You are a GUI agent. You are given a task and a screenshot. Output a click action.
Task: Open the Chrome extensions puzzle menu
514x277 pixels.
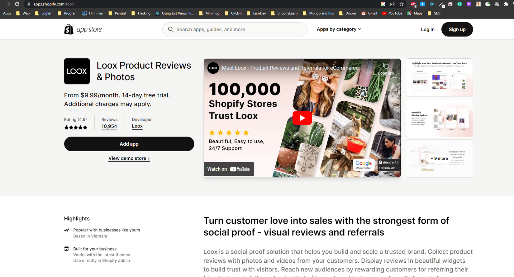pyautogui.click(x=506, y=4)
